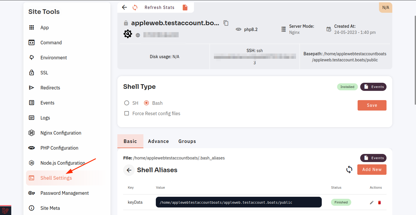The image size is (416, 215).
Task: Switch to the Basic tab
Action: coord(130,141)
